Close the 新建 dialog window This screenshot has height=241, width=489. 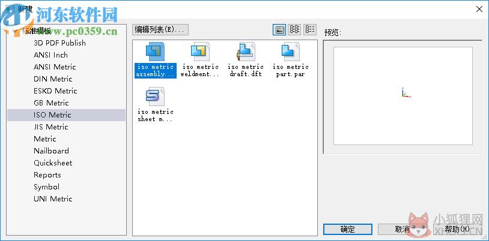tap(479, 9)
